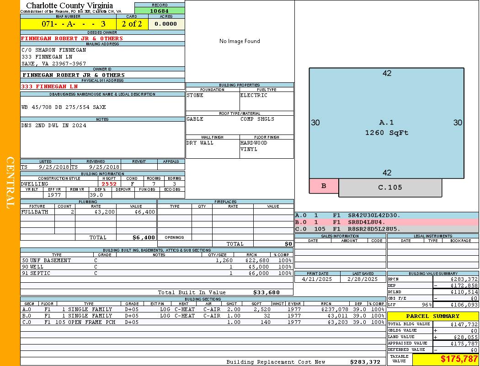
Task: Click the blue A.1 1260 SqFt sketch area
Action: (386, 124)
